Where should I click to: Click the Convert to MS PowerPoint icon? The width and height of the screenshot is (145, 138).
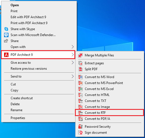pos(80,83)
